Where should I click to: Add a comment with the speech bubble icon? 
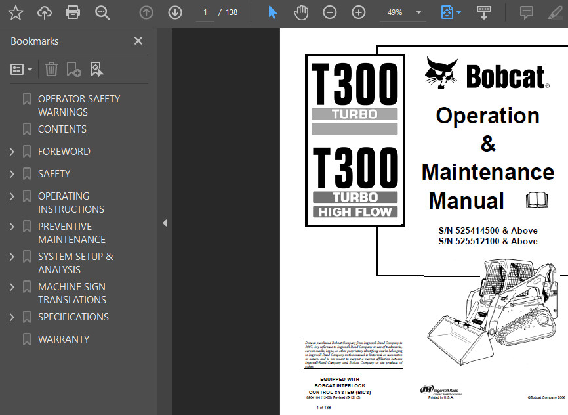point(526,12)
